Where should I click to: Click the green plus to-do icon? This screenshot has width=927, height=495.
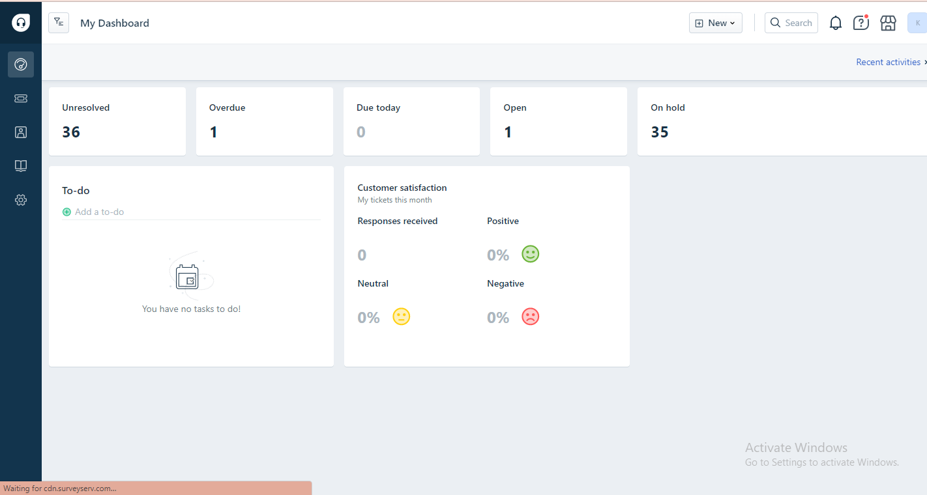coord(66,212)
